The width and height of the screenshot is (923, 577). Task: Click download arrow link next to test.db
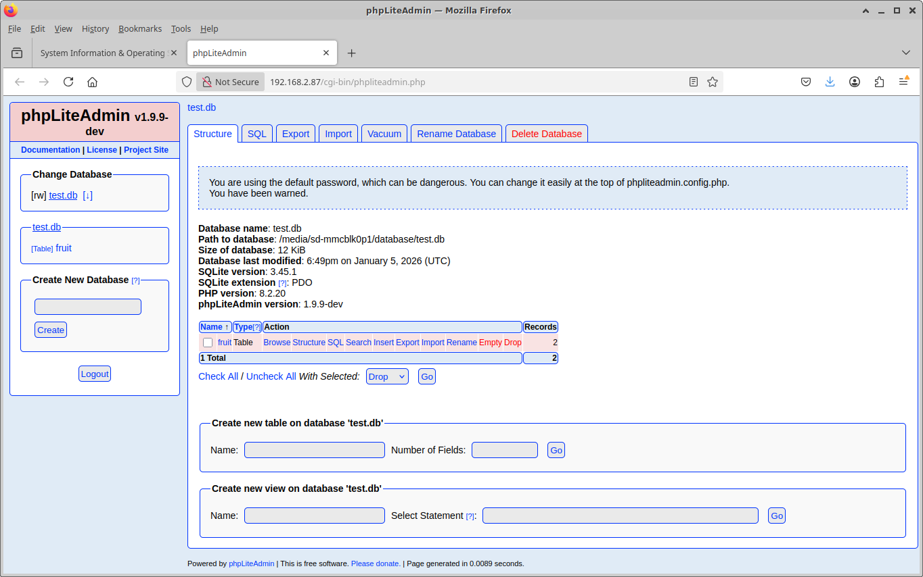point(87,195)
